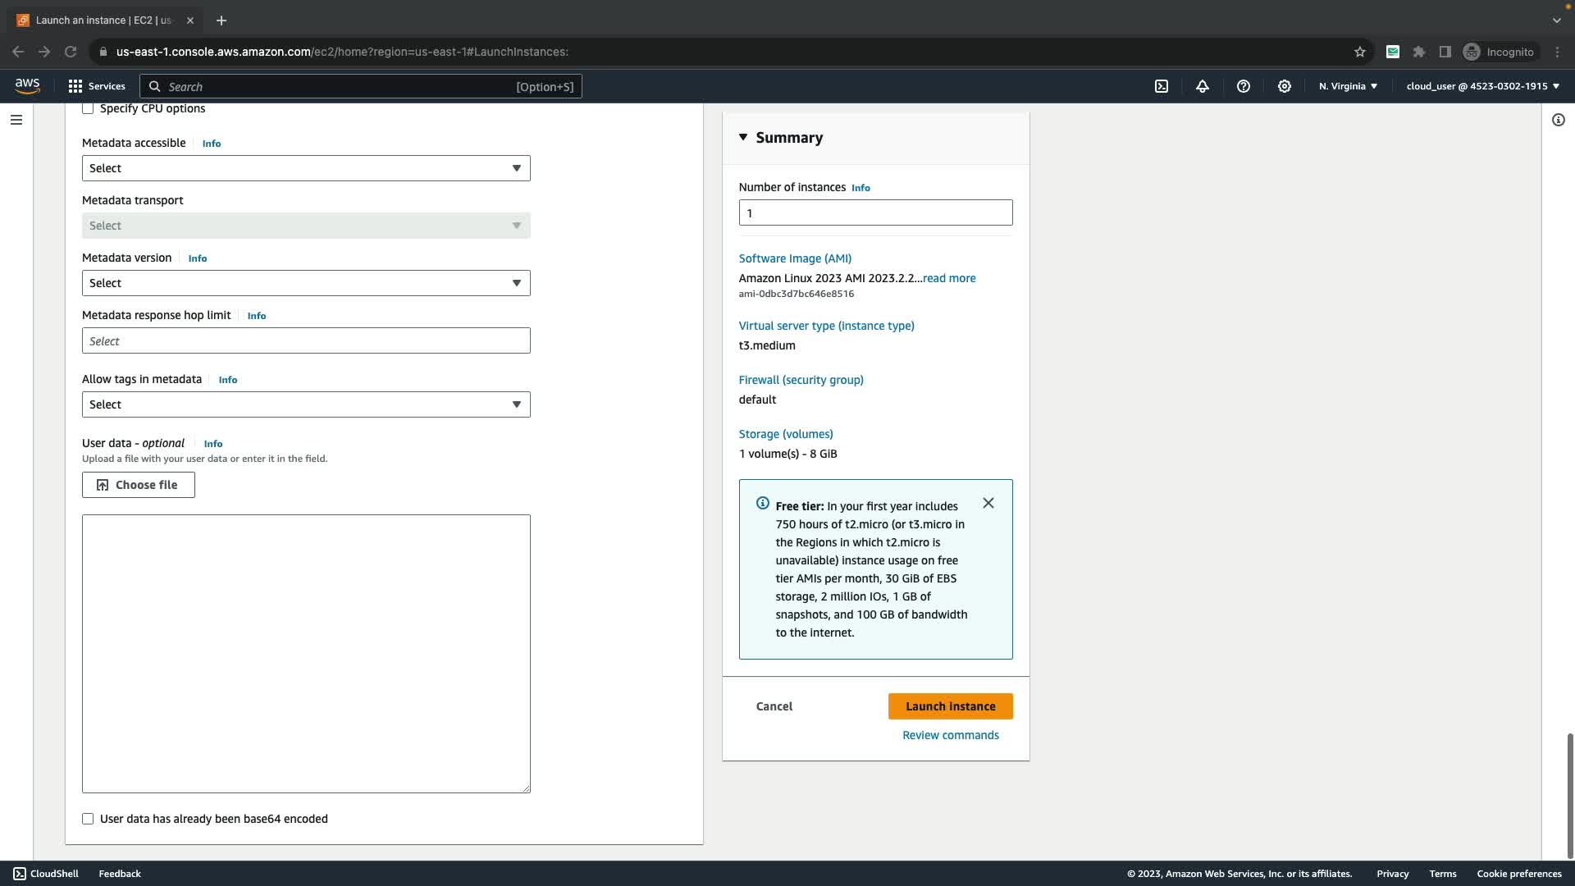Tick base64 encoded user data checkbox
This screenshot has width=1575, height=886.
click(x=88, y=819)
